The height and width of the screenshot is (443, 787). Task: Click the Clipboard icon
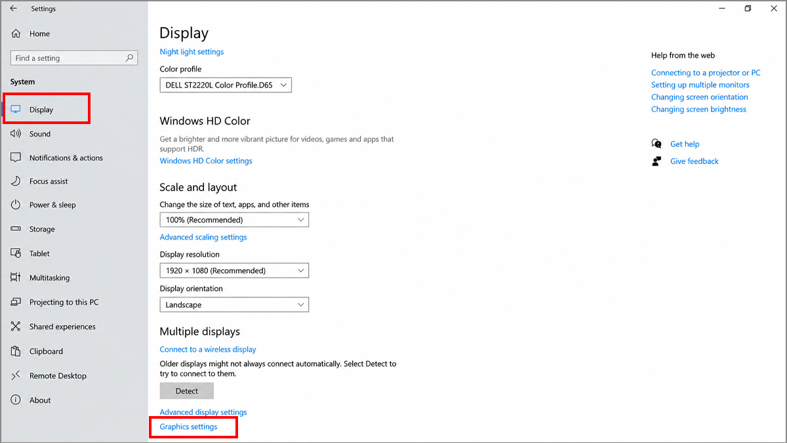tap(16, 351)
